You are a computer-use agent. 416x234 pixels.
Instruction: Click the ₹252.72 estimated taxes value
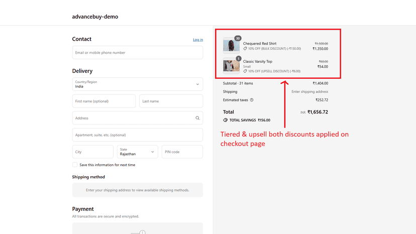click(x=322, y=100)
